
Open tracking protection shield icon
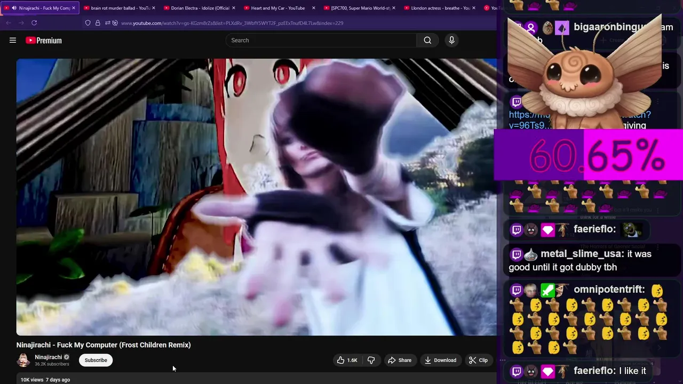[x=88, y=23]
